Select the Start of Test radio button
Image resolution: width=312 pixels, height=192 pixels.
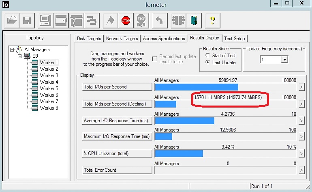[208, 55]
